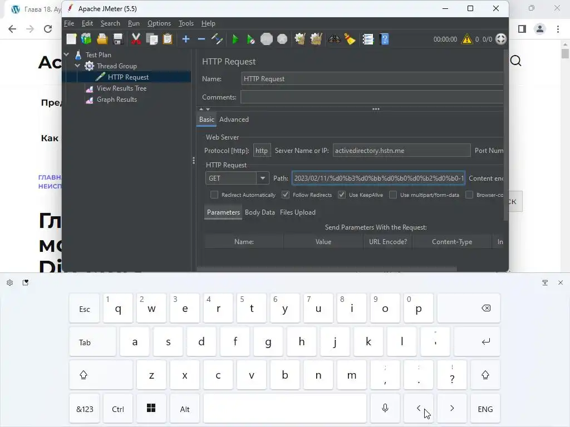Screen dimensions: 570x427
Task: Reload the browser page
Action: pyautogui.click(x=48, y=29)
